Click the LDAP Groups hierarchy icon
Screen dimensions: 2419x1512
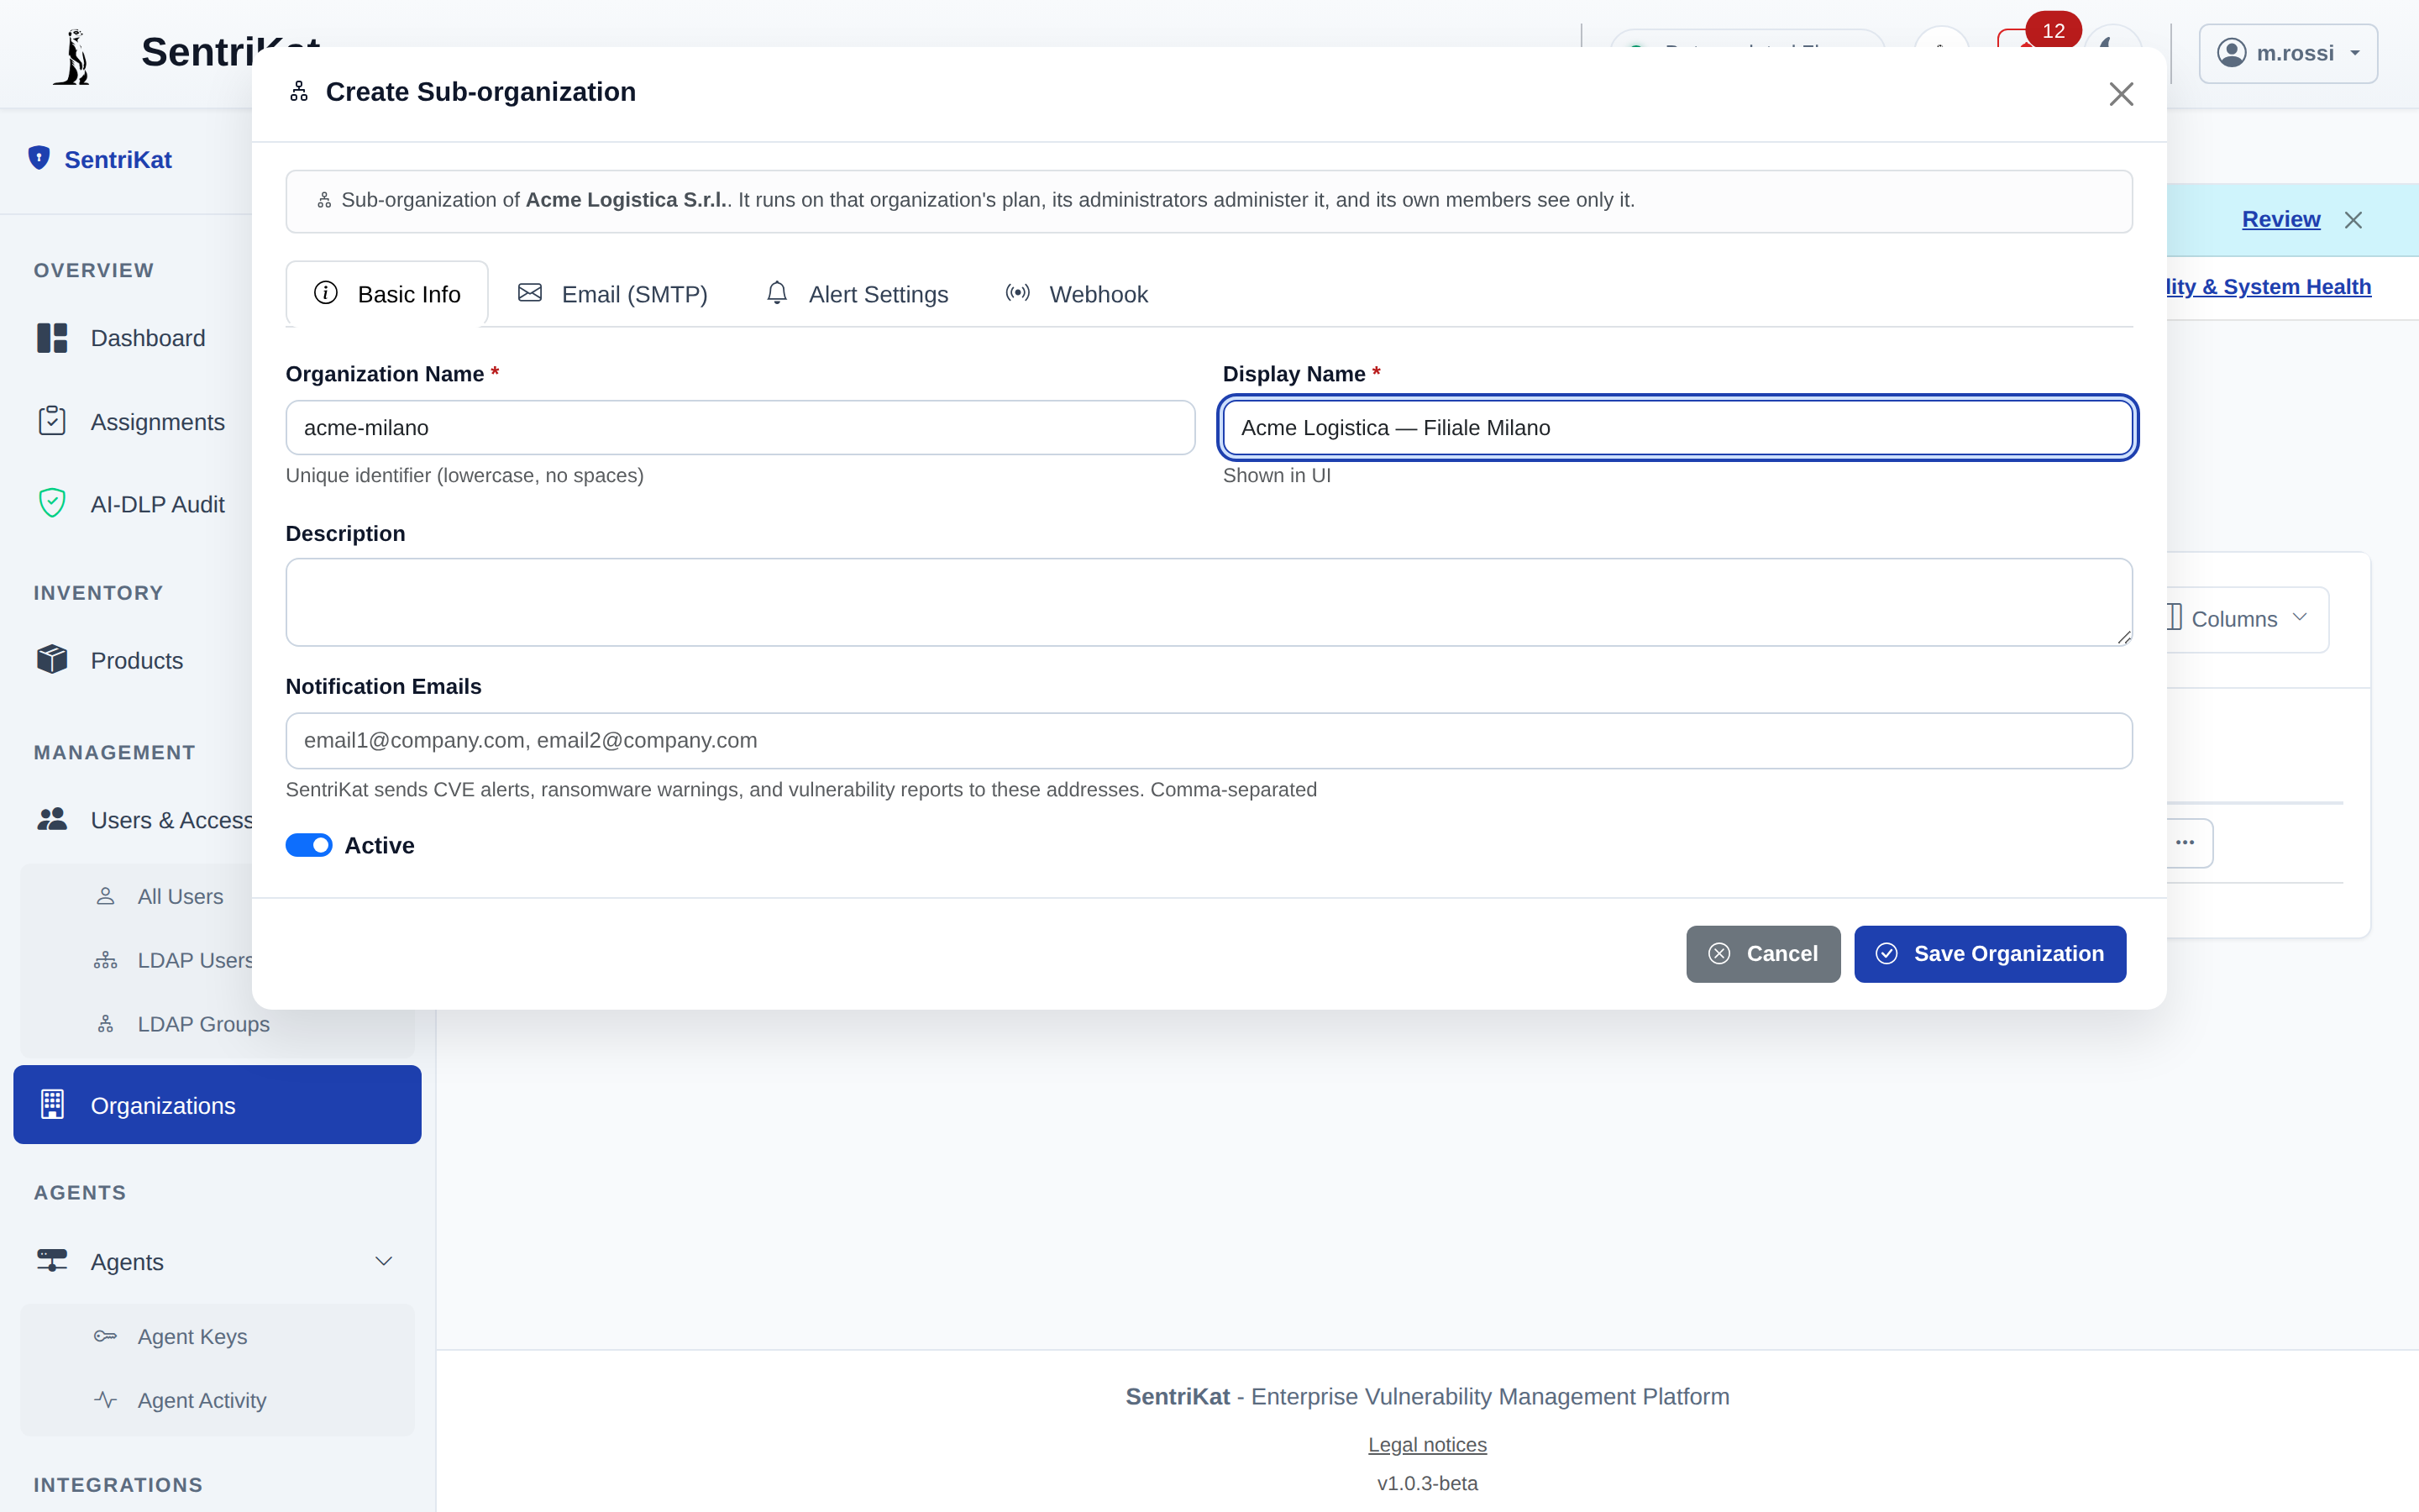[x=105, y=1024]
